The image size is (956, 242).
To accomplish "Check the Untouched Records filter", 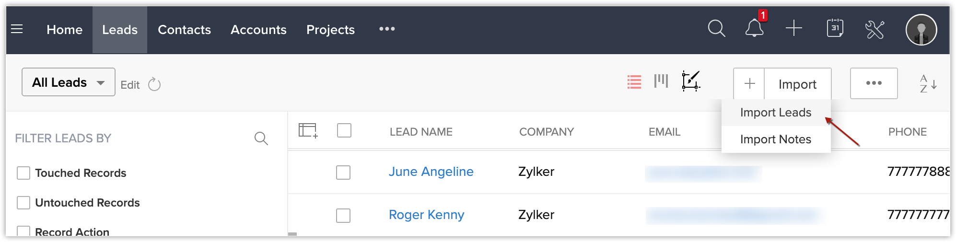I will (23, 203).
